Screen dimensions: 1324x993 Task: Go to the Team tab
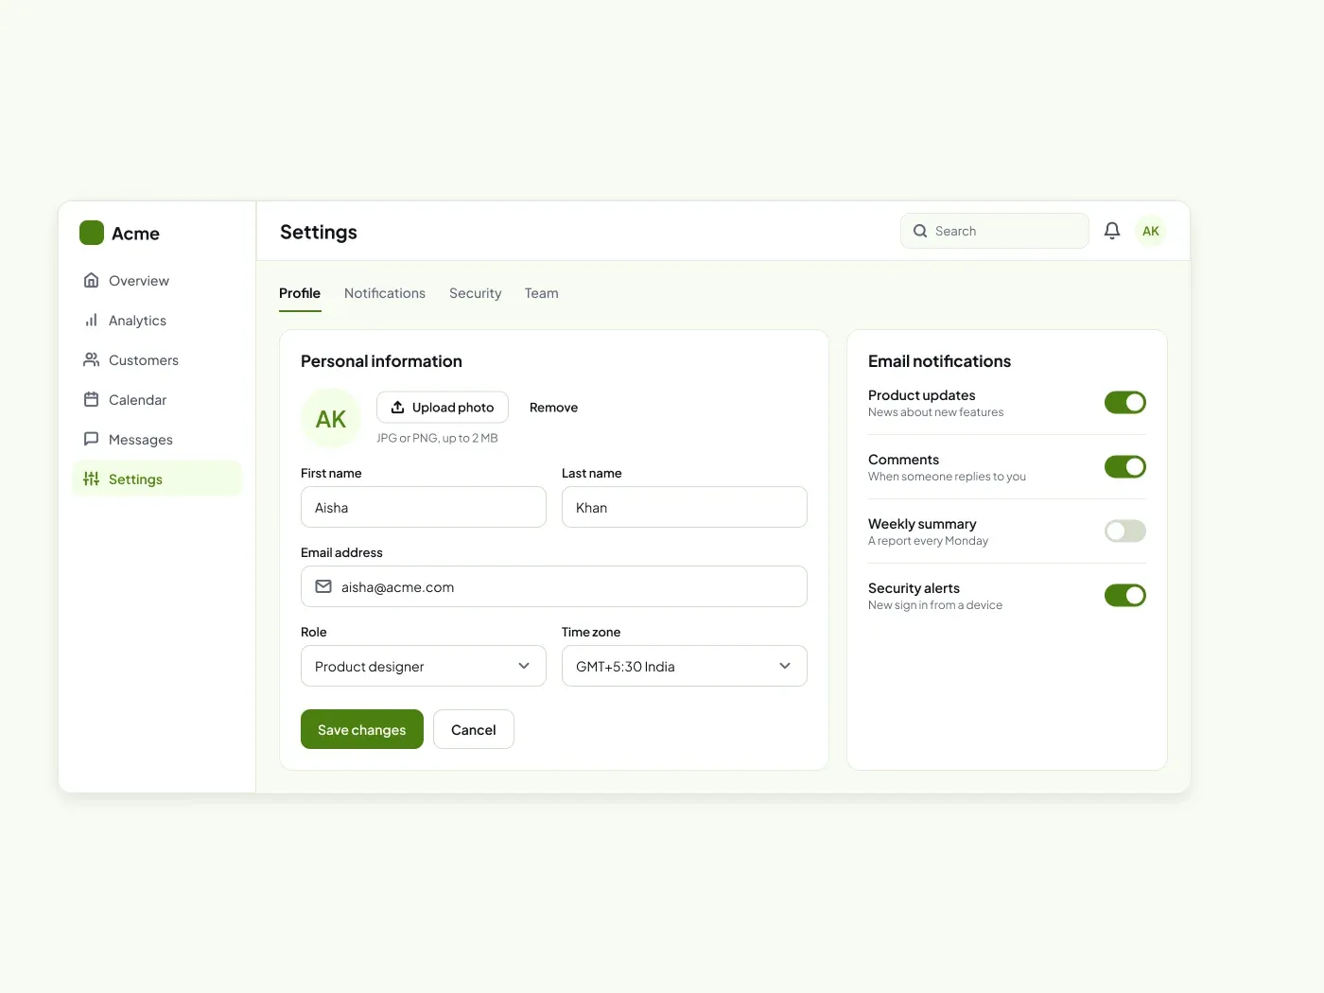(542, 293)
